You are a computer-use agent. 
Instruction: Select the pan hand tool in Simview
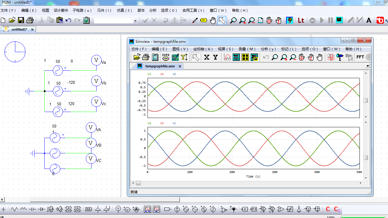(320, 57)
